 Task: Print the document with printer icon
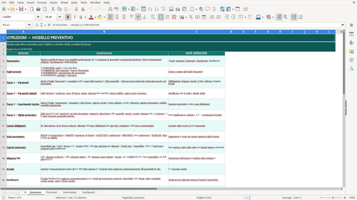(38, 9)
